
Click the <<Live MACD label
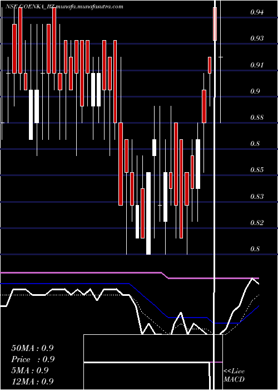coord(234,375)
